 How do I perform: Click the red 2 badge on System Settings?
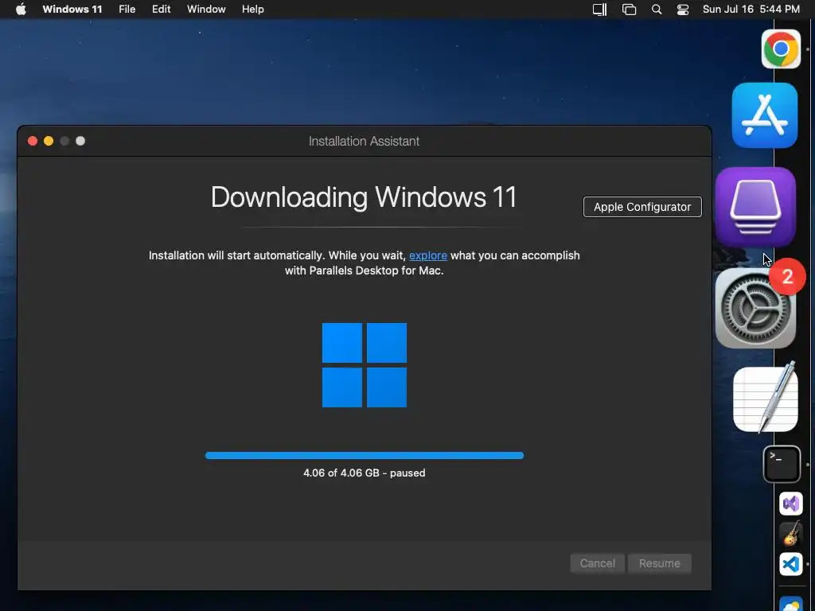click(x=787, y=276)
